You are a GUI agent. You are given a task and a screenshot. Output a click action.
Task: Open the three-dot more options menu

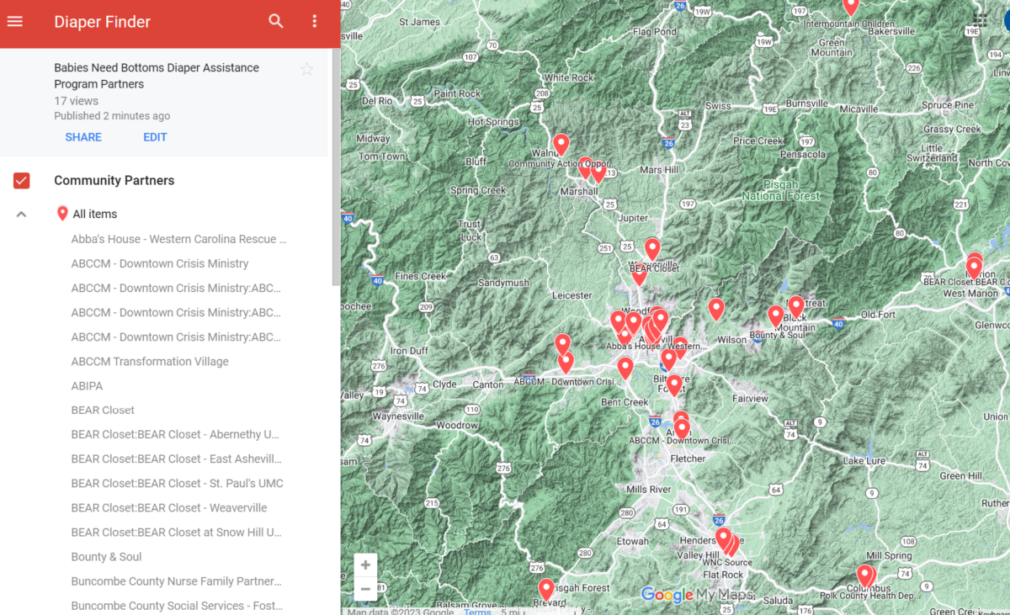[315, 21]
